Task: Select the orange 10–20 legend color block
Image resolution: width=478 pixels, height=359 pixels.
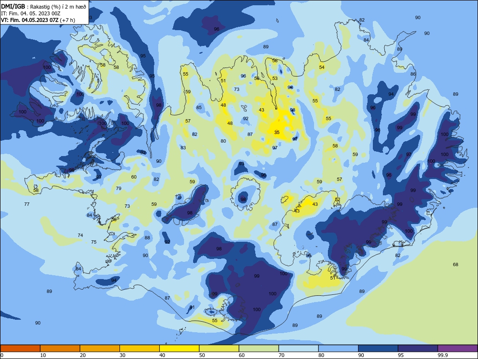Action: [60, 348]
